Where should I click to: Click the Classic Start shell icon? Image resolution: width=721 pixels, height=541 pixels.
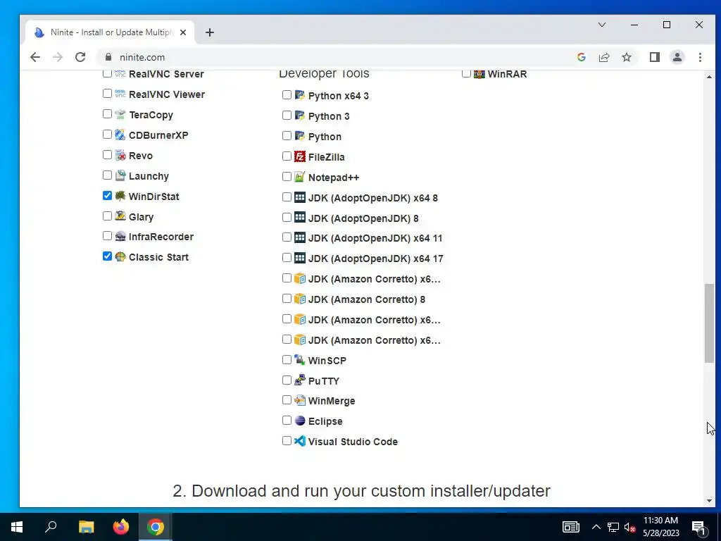pos(120,256)
